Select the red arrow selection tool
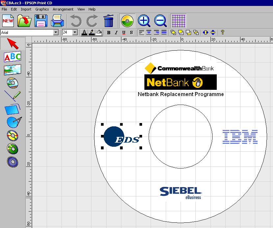 click(x=12, y=43)
